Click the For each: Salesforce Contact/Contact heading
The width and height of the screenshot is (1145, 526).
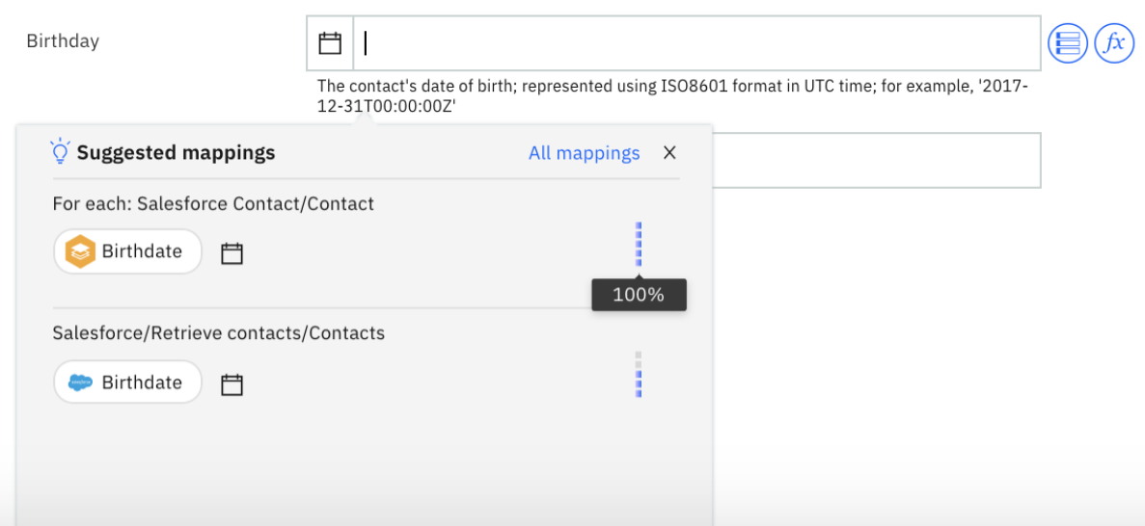tap(213, 204)
